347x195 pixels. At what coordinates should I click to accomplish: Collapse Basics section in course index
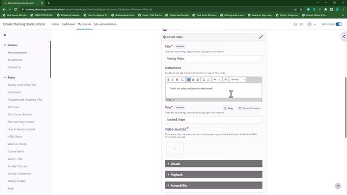tap(5, 77)
